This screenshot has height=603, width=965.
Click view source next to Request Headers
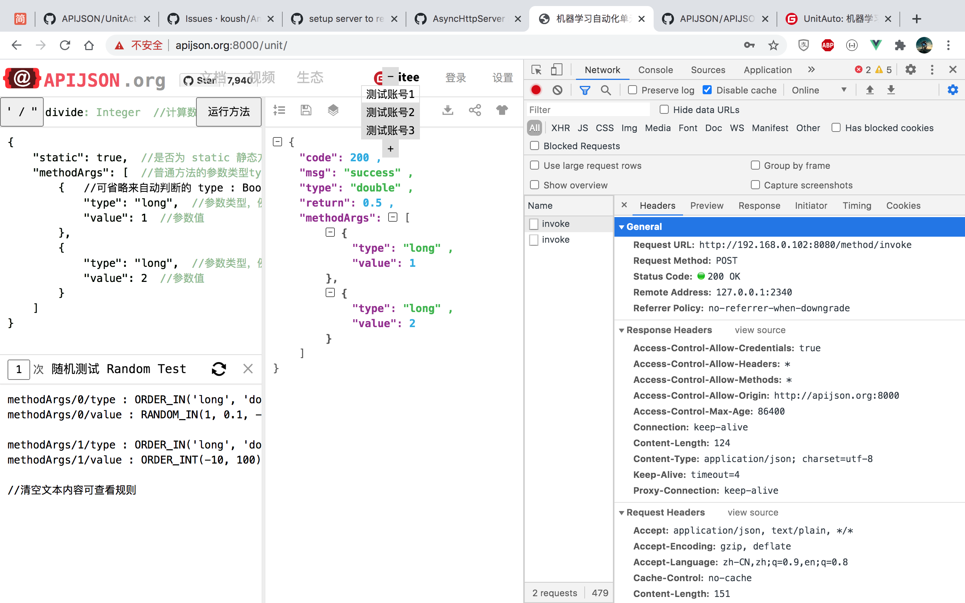click(x=752, y=513)
